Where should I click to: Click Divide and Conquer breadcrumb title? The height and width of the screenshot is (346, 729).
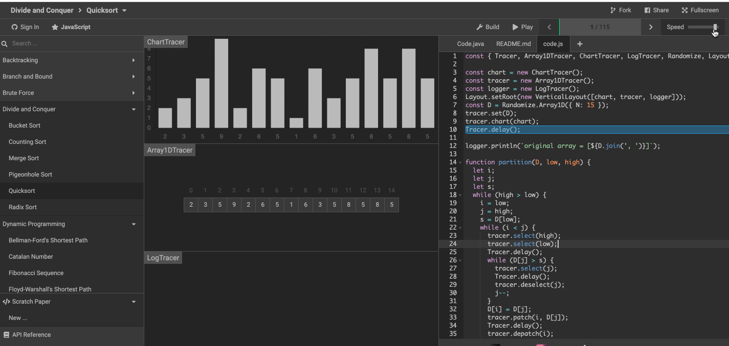pos(42,10)
